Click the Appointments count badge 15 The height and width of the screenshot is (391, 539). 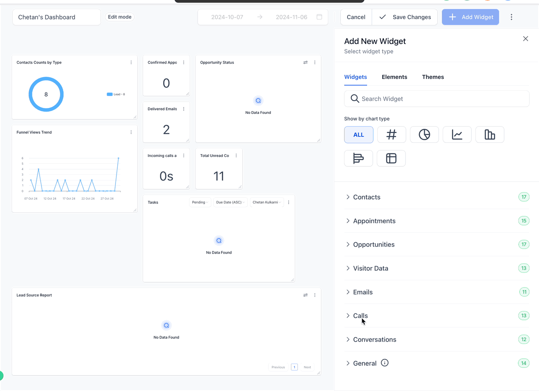point(524,221)
